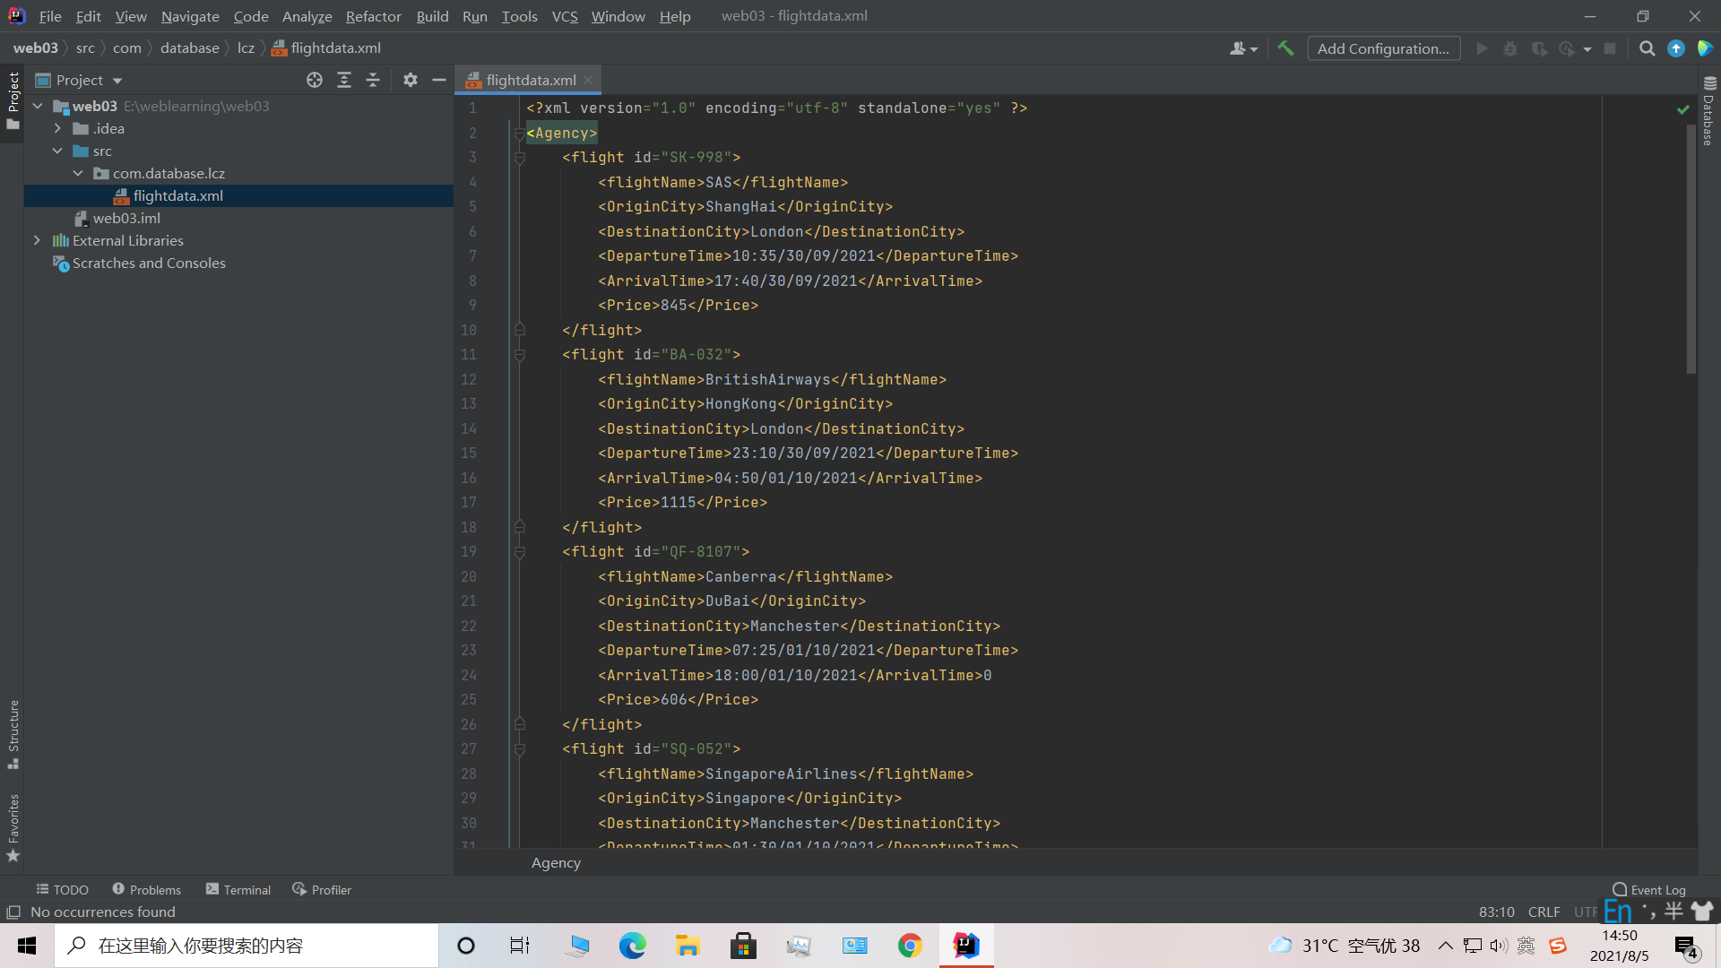The height and width of the screenshot is (968, 1721).
Task: Open the Profiler tool window
Action: (x=322, y=889)
